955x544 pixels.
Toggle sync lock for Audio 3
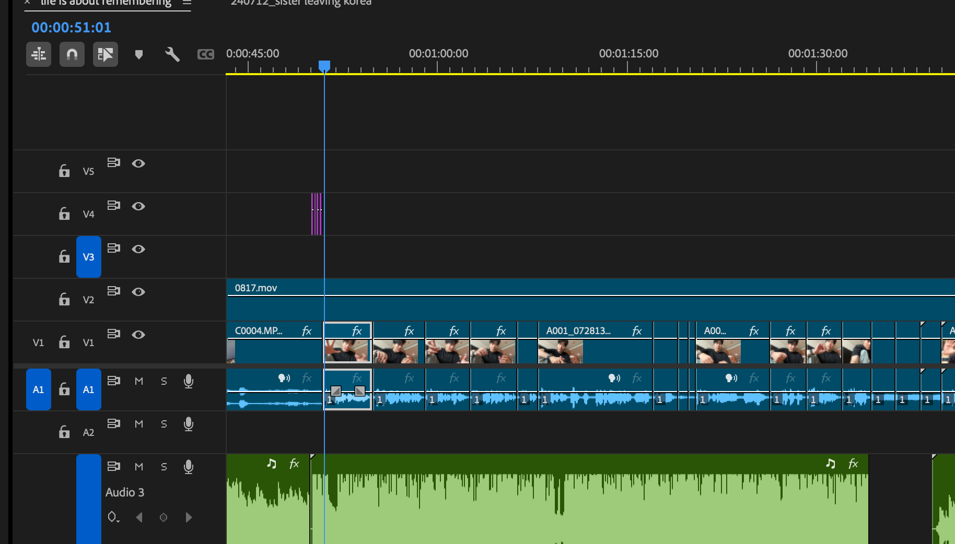tap(114, 467)
